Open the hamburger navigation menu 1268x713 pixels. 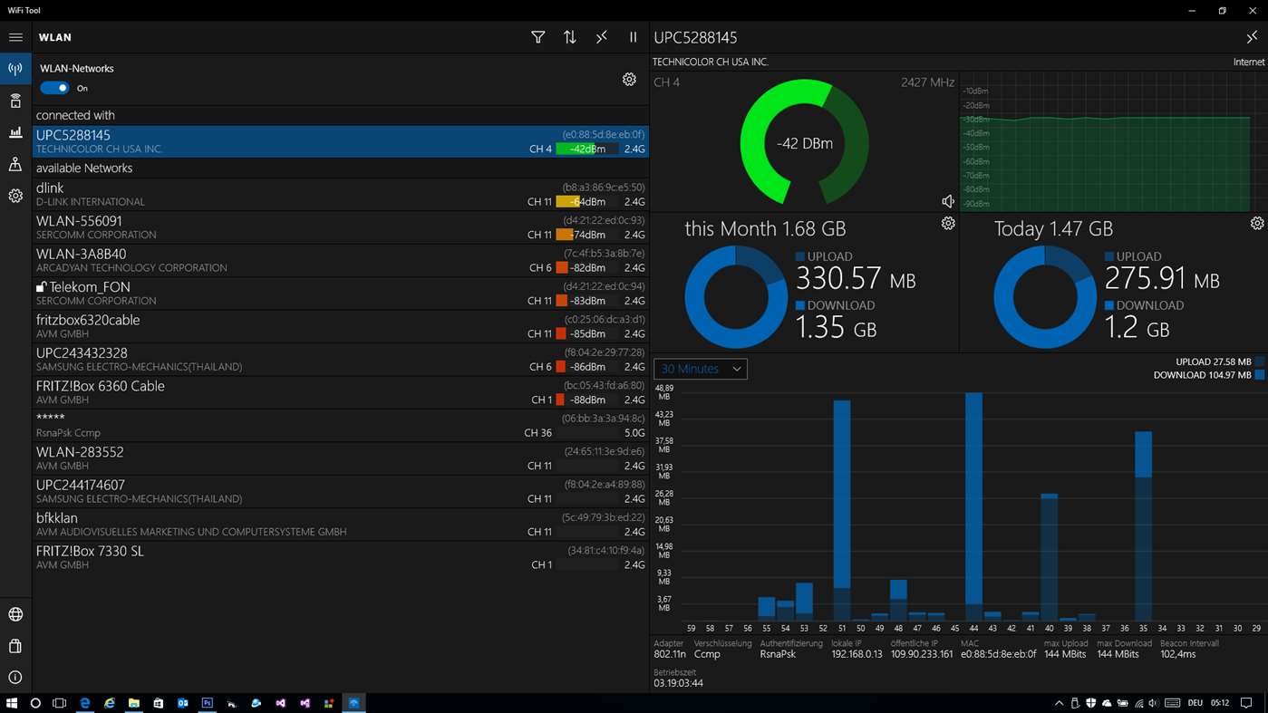(x=15, y=37)
